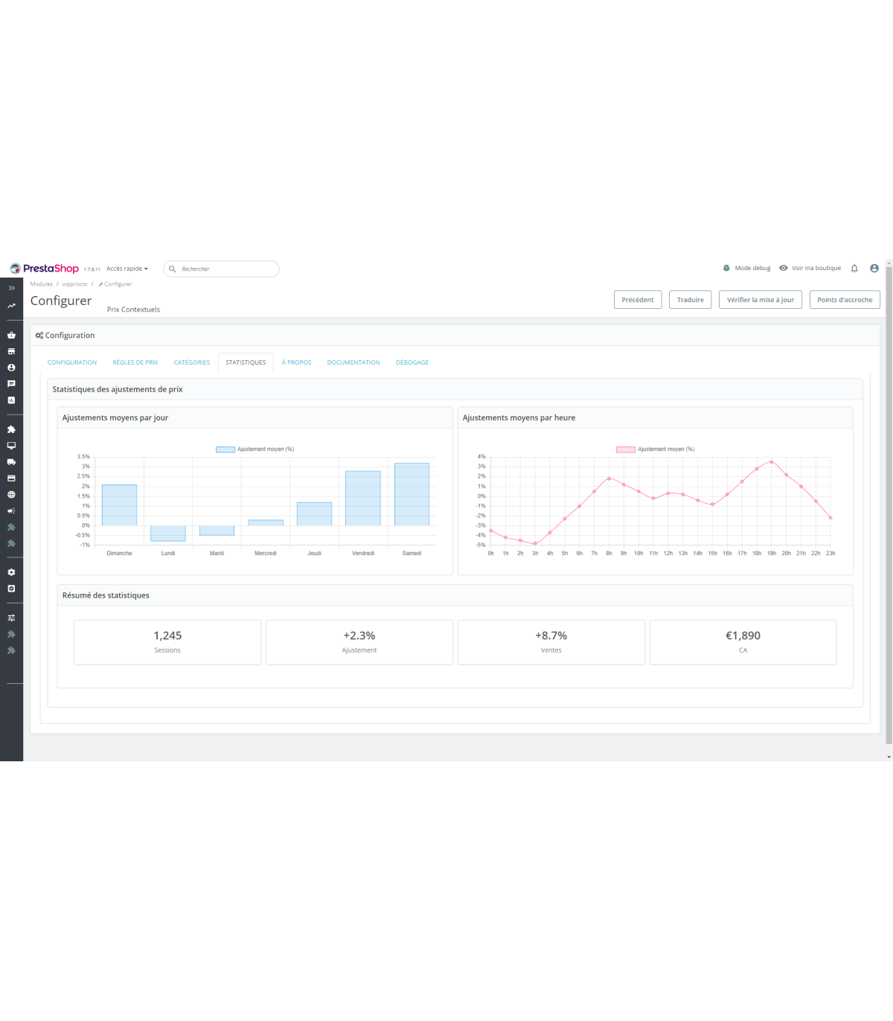
Task: Open the Catalog store icon in sidebar
Action: [11, 351]
